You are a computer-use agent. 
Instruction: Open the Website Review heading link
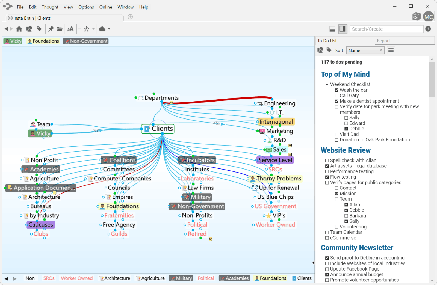coord(346,150)
